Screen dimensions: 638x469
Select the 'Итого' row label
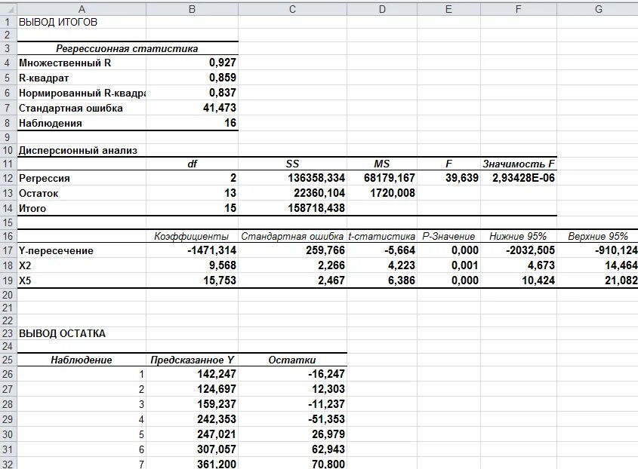click(82, 208)
